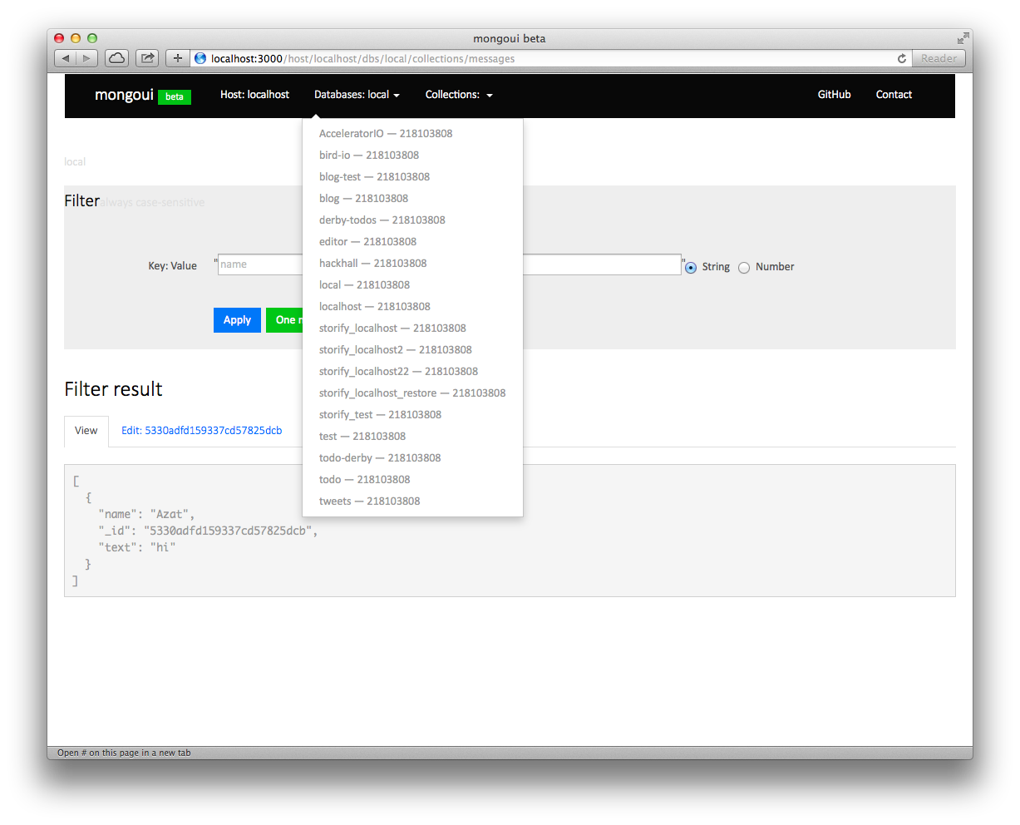Open the View tab
Viewport: 1020px width, 825px height.
pyautogui.click(x=86, y=431)
